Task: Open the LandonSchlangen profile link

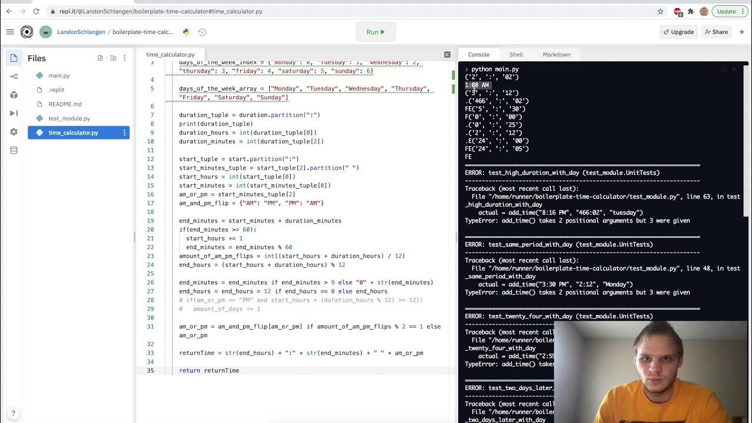Action: click(81, 32)
